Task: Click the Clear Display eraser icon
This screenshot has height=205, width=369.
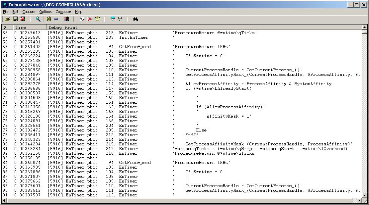Action: [82, 19]
